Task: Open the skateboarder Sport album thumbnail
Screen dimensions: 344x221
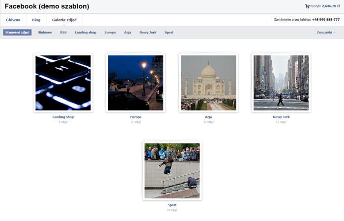Action: (172, 170)
